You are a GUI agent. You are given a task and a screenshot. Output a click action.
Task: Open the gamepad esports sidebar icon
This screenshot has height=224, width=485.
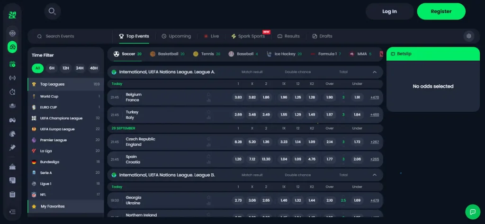(x=12, y=120)
